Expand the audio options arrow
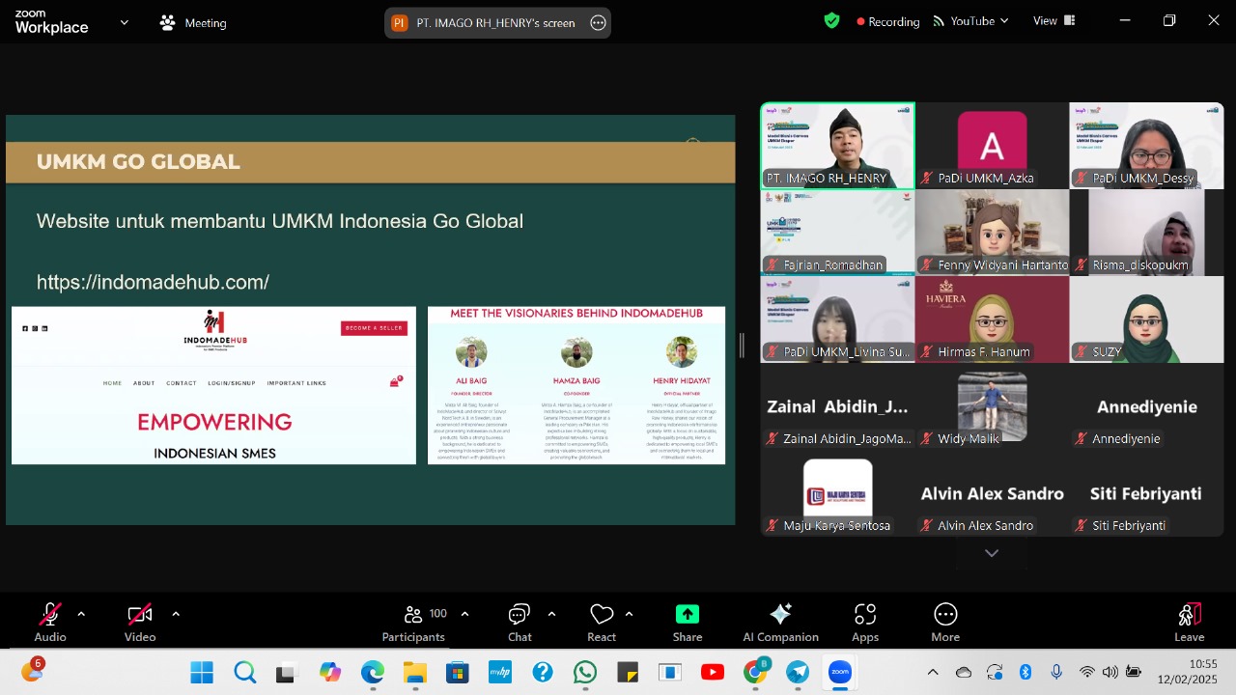This screenshot has height=695, width=1236. (x=81, y=614)
